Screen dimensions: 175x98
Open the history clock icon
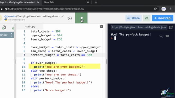pos(69,18)
